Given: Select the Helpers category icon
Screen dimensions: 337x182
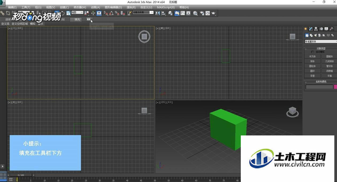Looking at the screenshot, I should click(324, 35).
